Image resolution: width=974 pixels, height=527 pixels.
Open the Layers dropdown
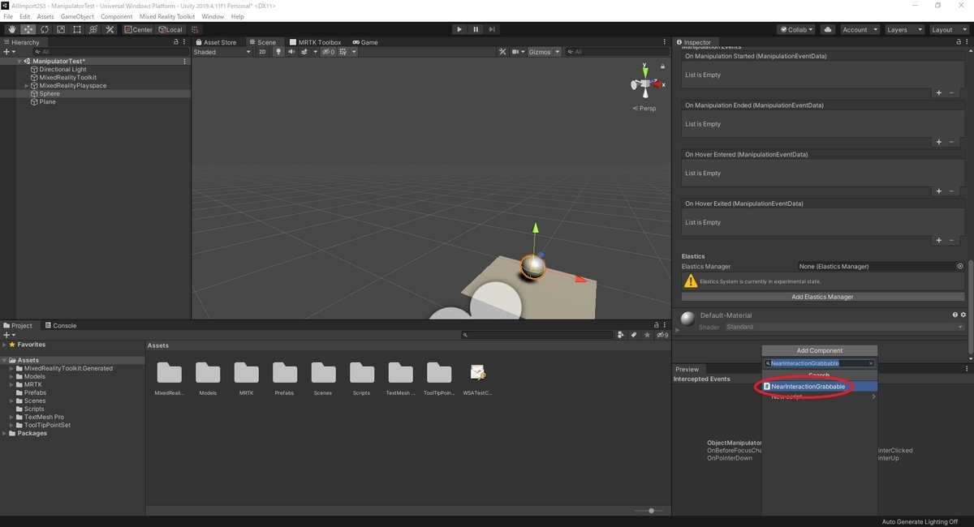(x=904, y=29)
